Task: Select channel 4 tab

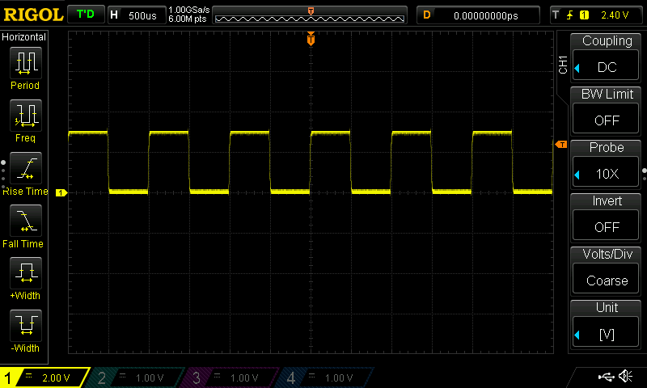Action: [x=326, y=377]
